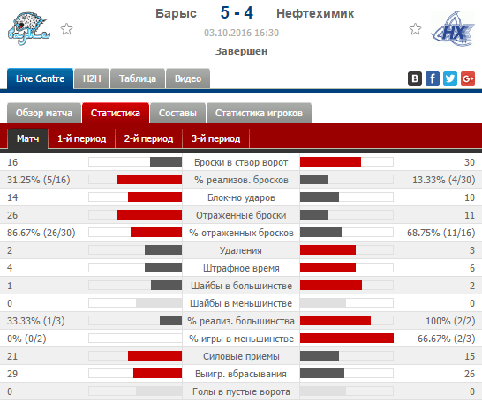Toggle favorite star next to Барыс logo
Image resolution: width=482 pixels, height=402 pixels.
[66, 29]
